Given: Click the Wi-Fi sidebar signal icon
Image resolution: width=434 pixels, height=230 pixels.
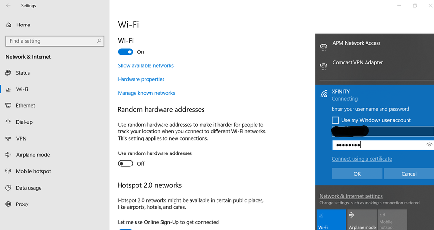Looking at the screenshot, I should point(8,89).
